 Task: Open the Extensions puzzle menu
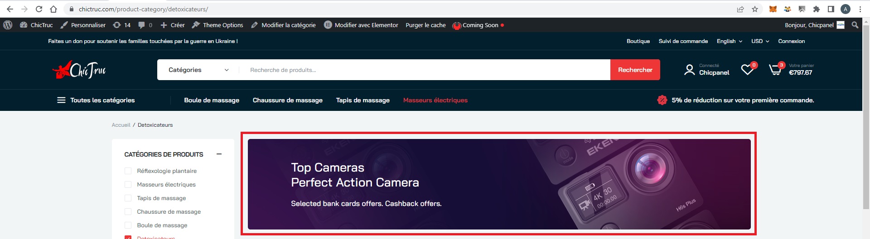[817, 9]
